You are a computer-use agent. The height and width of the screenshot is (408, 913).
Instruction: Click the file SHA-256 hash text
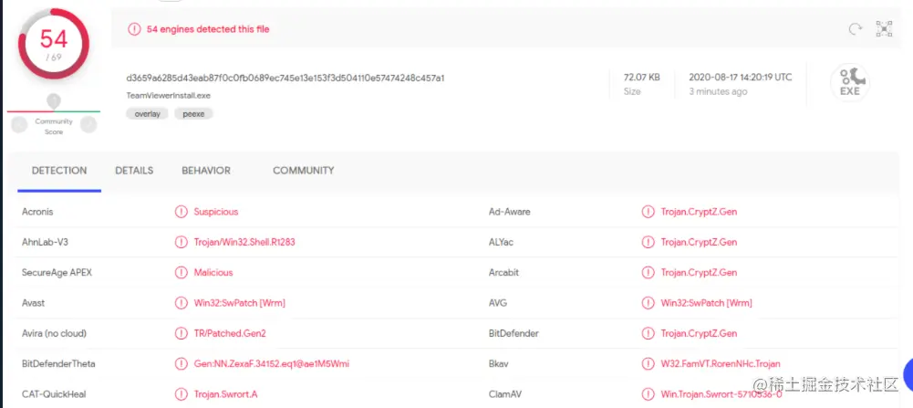(x=285, y=78)
